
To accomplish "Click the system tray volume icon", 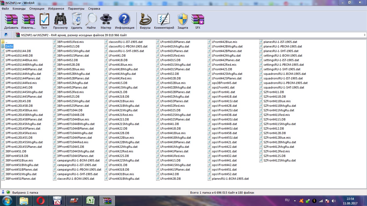I will coord(334,201).
